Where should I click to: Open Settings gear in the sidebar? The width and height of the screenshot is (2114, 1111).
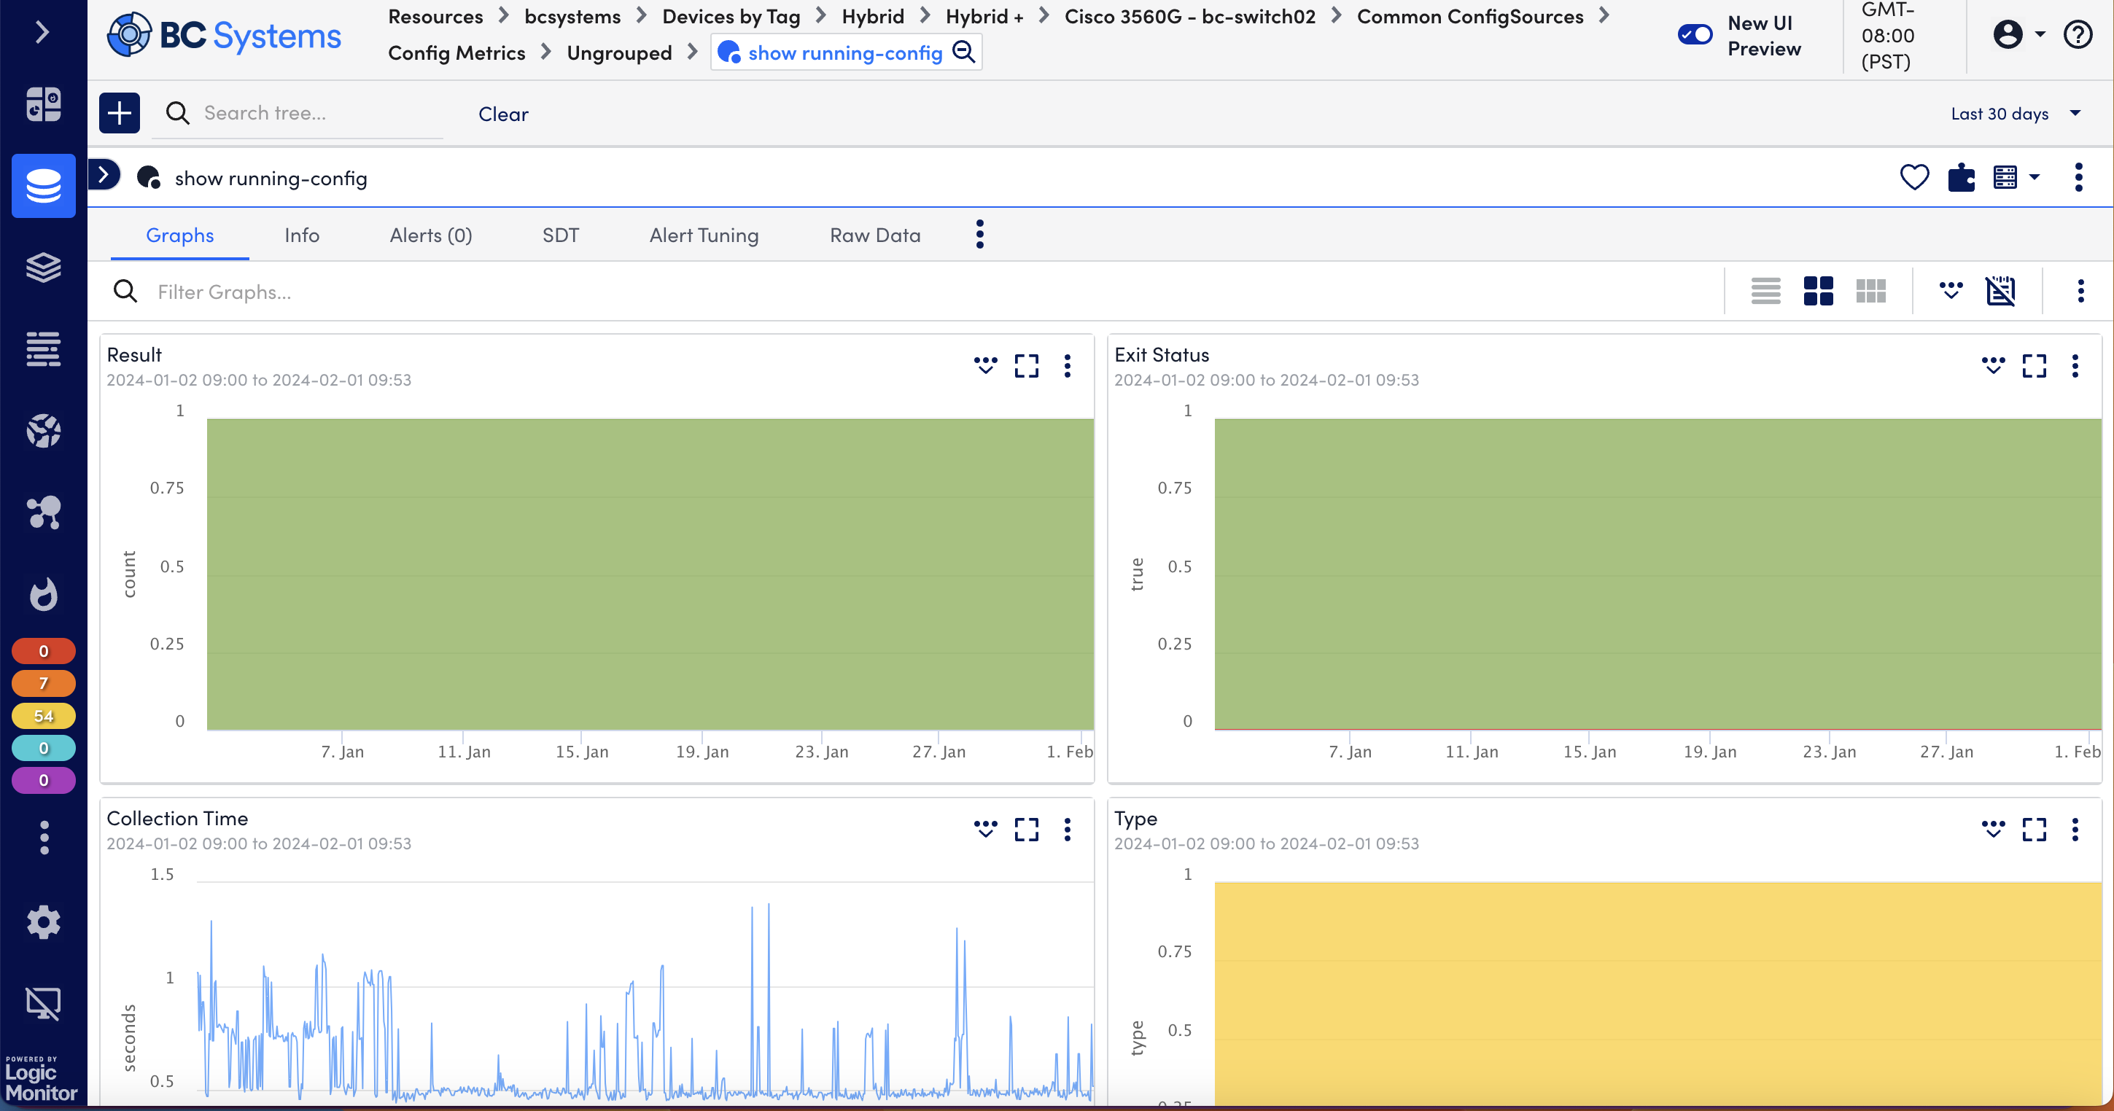44,922
